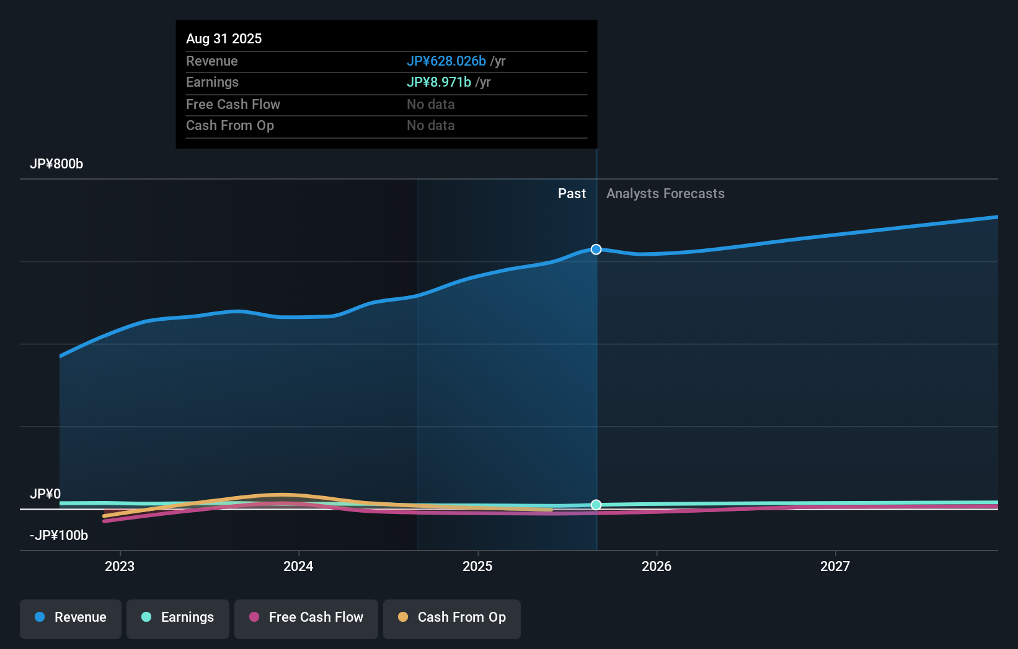This screenshot has height=649, width=1018.
Task: Switch to the Past chart view
Action: point(572,193)
